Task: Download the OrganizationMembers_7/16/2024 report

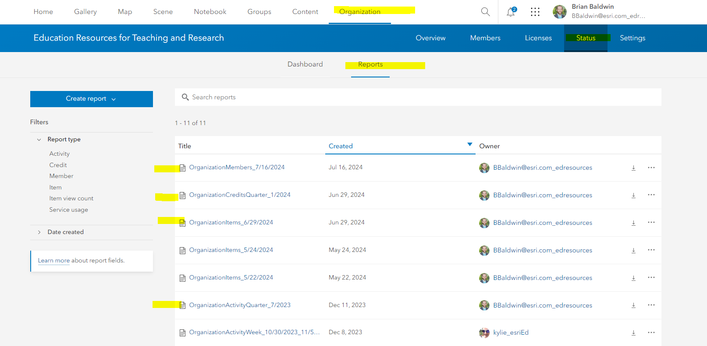Action: point(633,168)
